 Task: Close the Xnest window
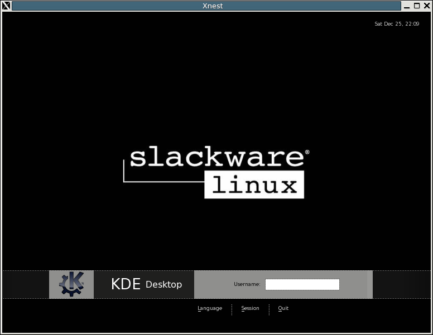point(427,6)
